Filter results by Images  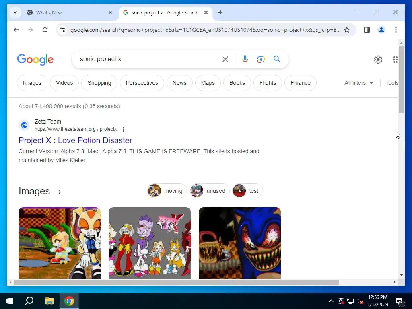[x=32, y=83]
